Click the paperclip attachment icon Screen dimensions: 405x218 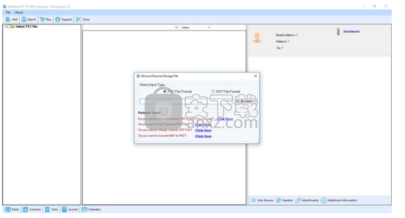pos(338,32)
